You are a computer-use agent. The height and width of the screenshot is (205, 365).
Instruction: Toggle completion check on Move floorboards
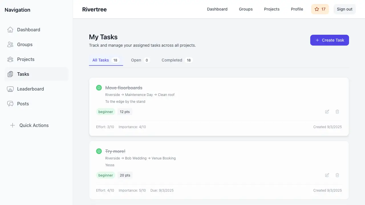[99, 88]
